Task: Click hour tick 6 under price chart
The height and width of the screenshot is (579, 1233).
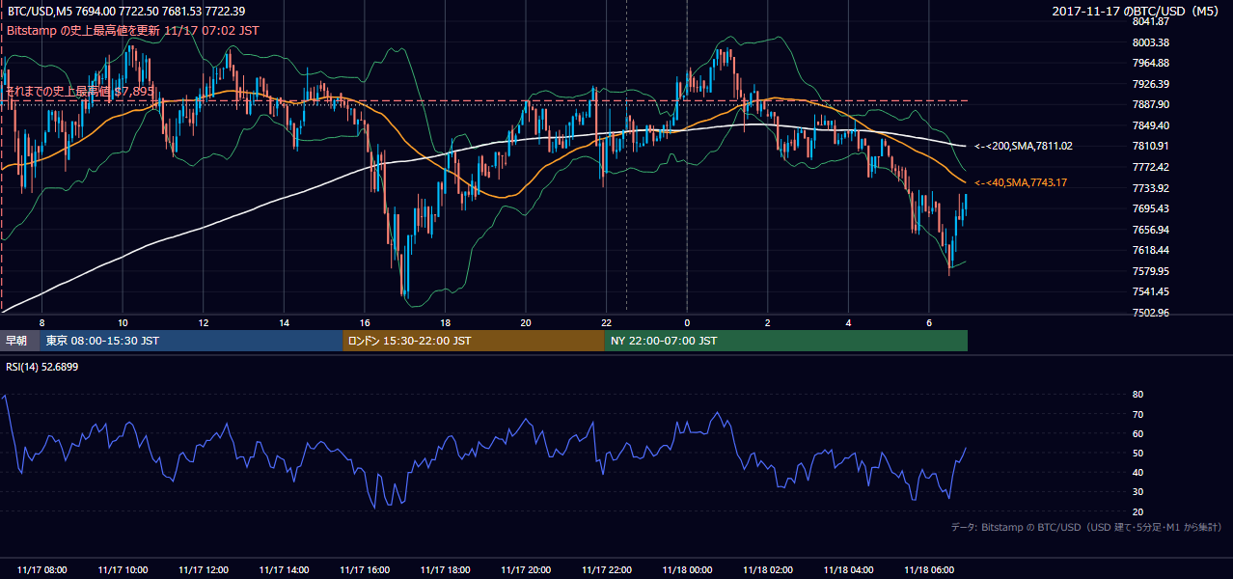Action: pos(929,322)
